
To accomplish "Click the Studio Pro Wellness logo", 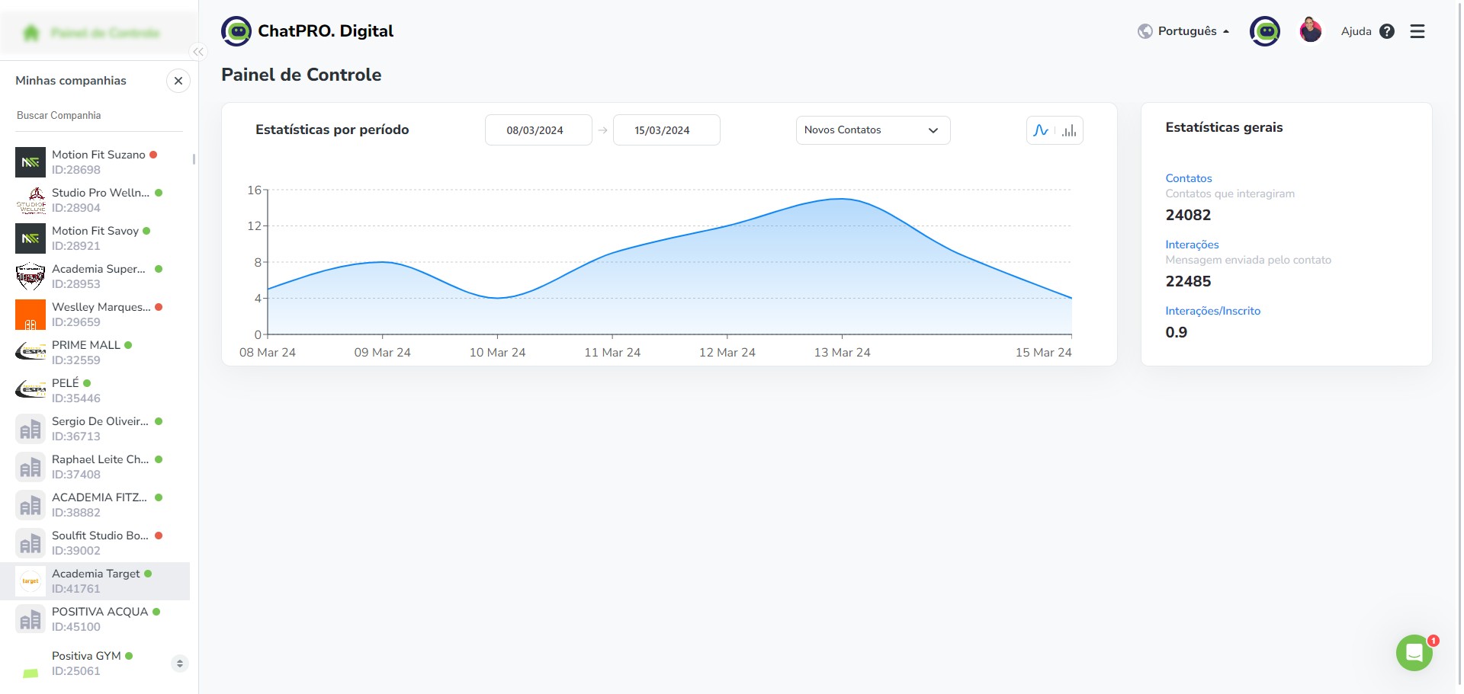I will 30,200.
